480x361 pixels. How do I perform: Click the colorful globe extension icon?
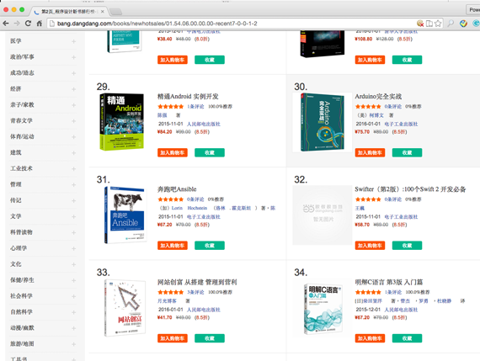tap(463, 24)
